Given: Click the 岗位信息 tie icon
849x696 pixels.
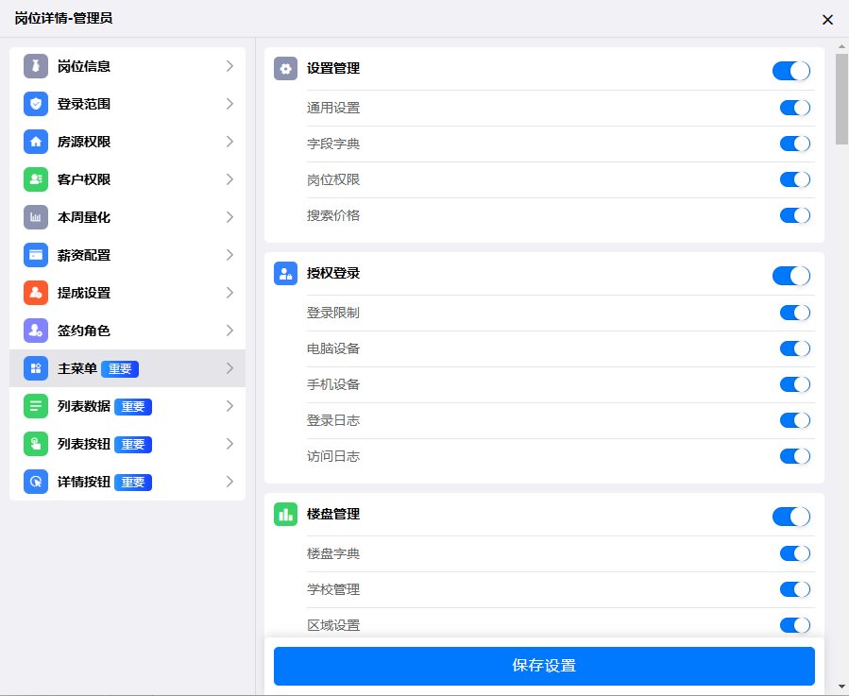Looking at the screenshot, I should (36, 66).
